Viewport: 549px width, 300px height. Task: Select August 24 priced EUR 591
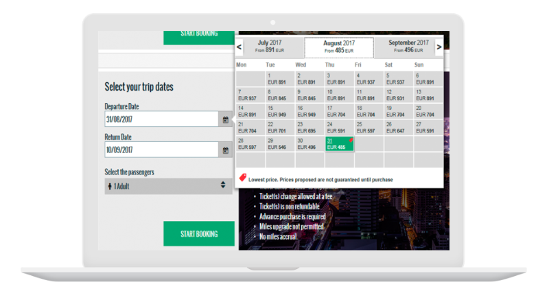tap(339, 127)
